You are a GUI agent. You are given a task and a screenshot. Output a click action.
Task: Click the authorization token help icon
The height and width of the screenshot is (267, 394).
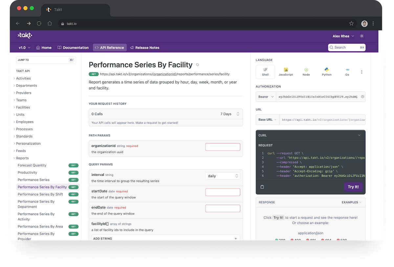[362, 97]
